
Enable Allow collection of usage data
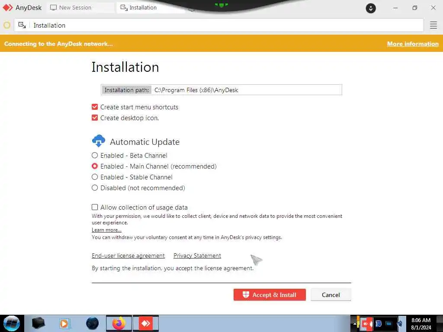(x=95, y=207)
